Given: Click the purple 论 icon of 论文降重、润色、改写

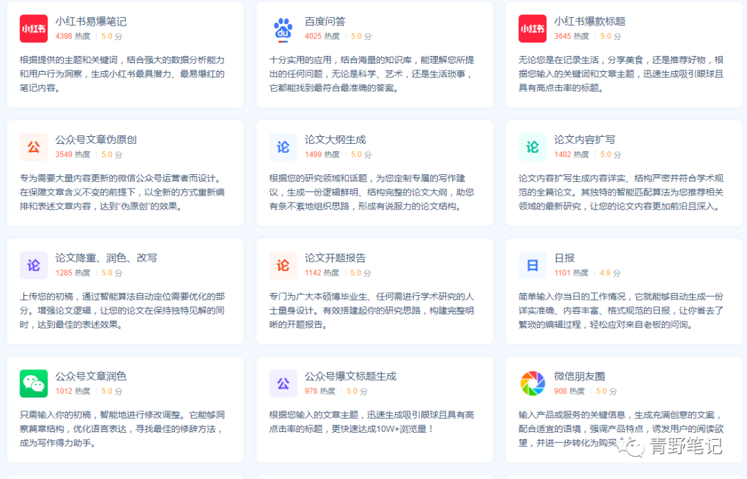Looking at the screenshot, I should (x=33, y=265).
